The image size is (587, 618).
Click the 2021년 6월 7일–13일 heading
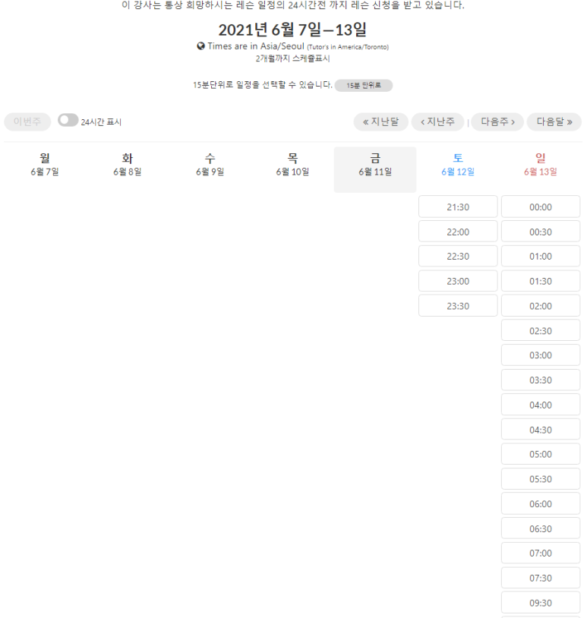(x=292, y=30)
